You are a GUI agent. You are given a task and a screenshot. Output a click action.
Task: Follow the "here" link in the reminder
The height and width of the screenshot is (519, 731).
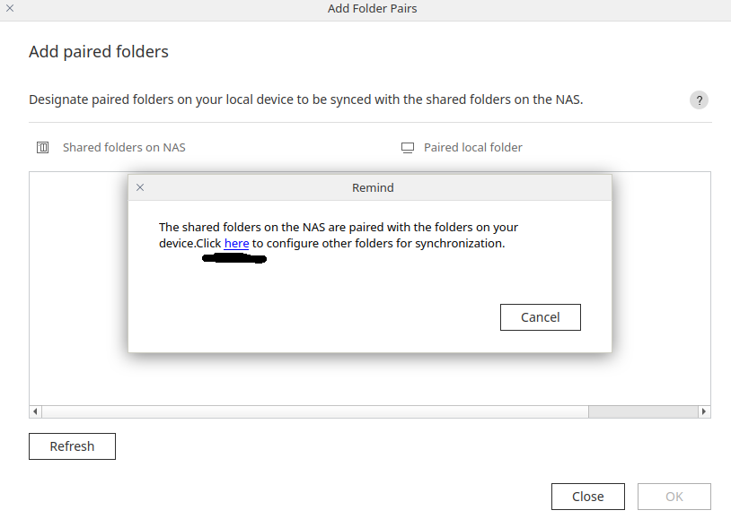236,243
